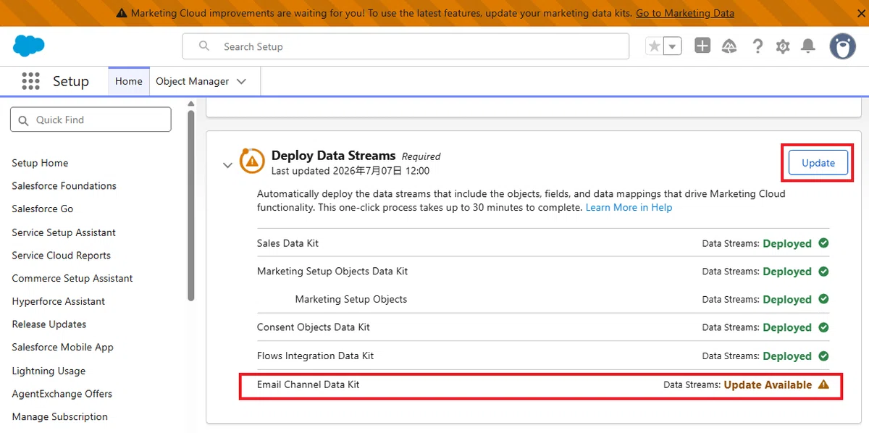Click the Marketing Setup Objects Data Kit label
Image resolution: width=869 pixels, height=433 pixels.
tap(332, 272)
